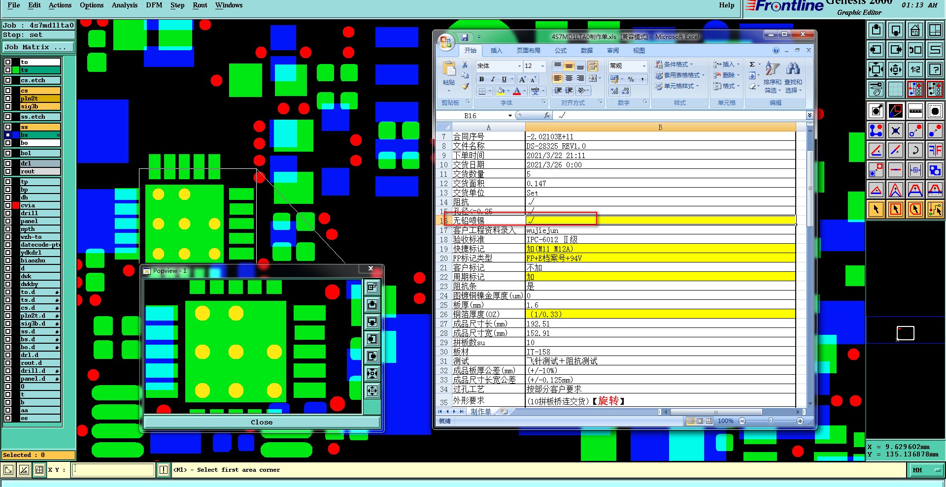Click the pan down icon in Genesis toolbar

896,30
